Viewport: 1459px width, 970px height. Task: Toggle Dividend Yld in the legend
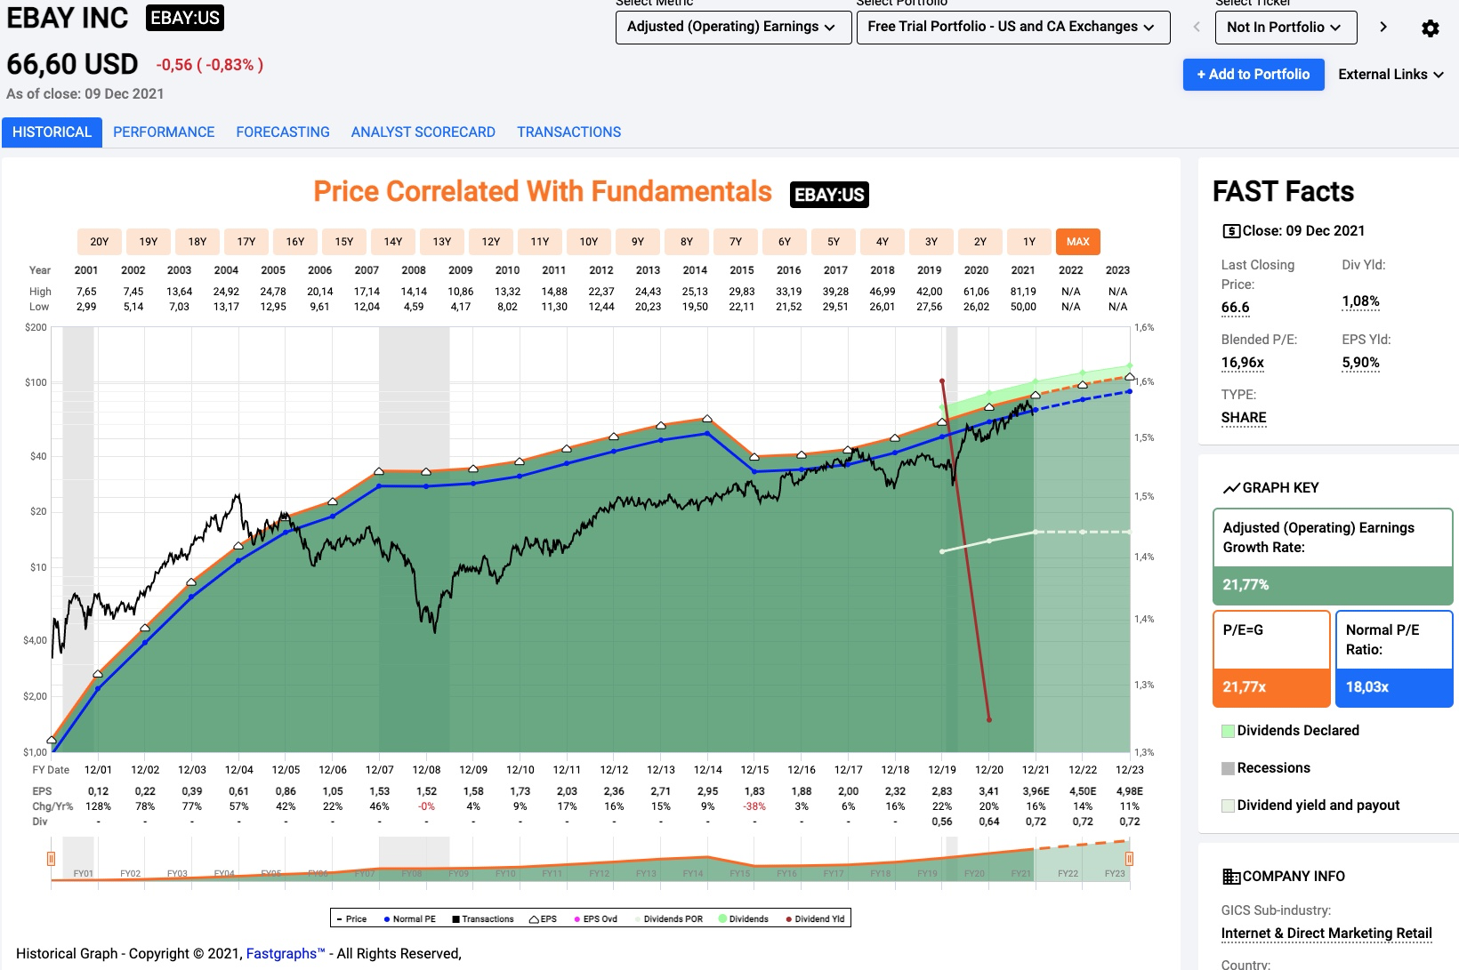[815, 918]
